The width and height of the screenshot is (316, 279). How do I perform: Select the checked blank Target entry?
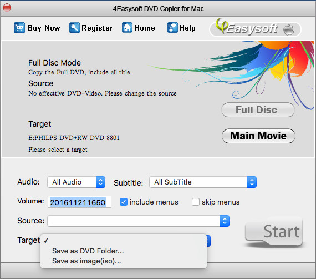click(124, 241)
